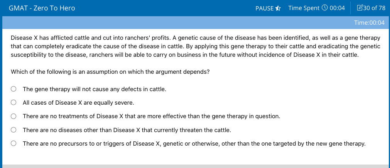
Task: Choose 'no treatments more effective' answer
Action: 14,116
